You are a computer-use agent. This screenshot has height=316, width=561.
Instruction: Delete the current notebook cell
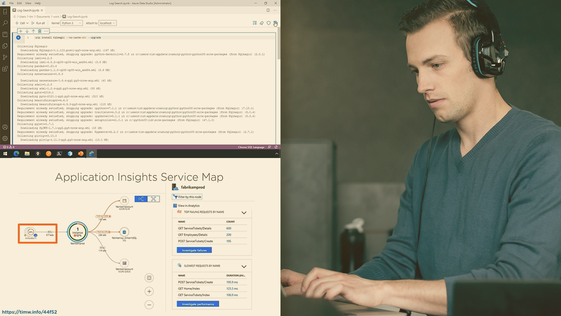[39, 31]
